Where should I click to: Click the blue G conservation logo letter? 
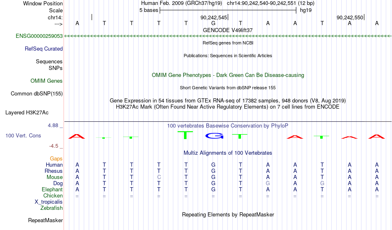point(214,136)
